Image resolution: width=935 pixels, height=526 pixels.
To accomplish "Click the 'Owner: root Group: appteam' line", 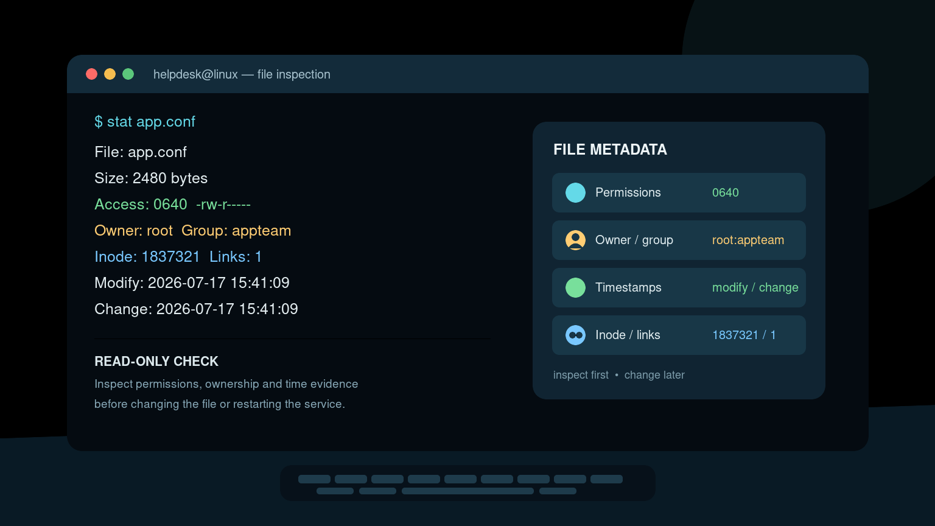I will pyautogui.click(x=193, y=231).
